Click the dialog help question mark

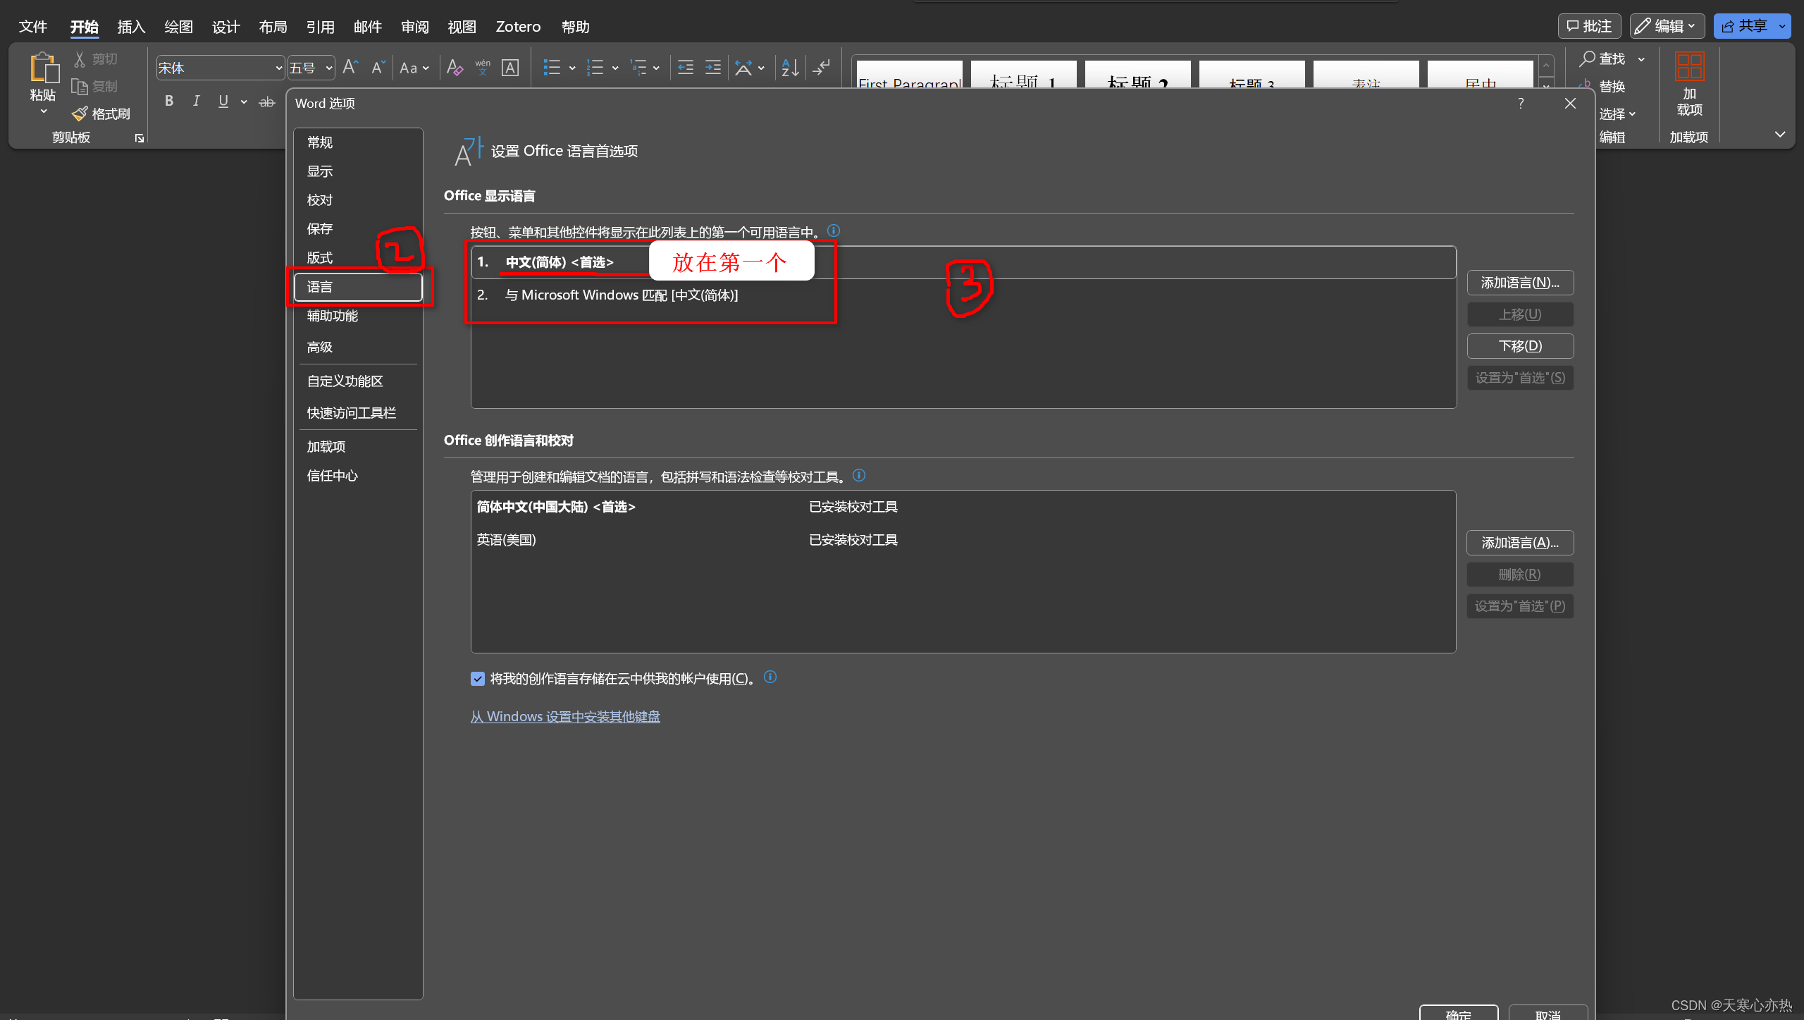pyautogui.click(x=1521, y=104)
